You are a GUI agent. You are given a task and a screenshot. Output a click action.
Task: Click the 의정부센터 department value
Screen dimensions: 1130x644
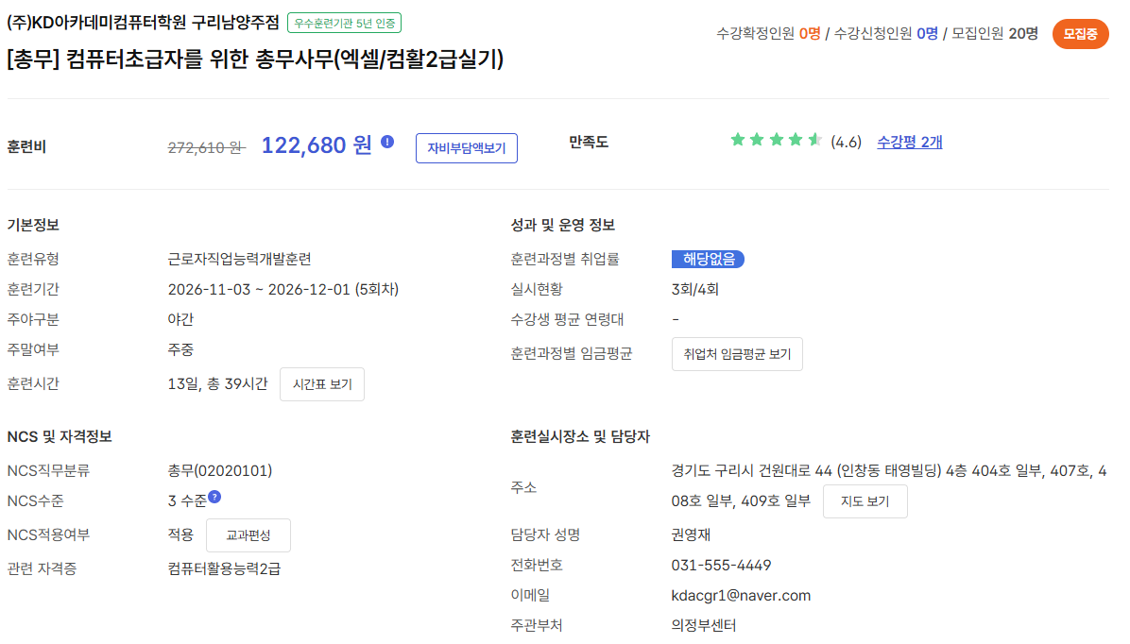click(704, 625)
